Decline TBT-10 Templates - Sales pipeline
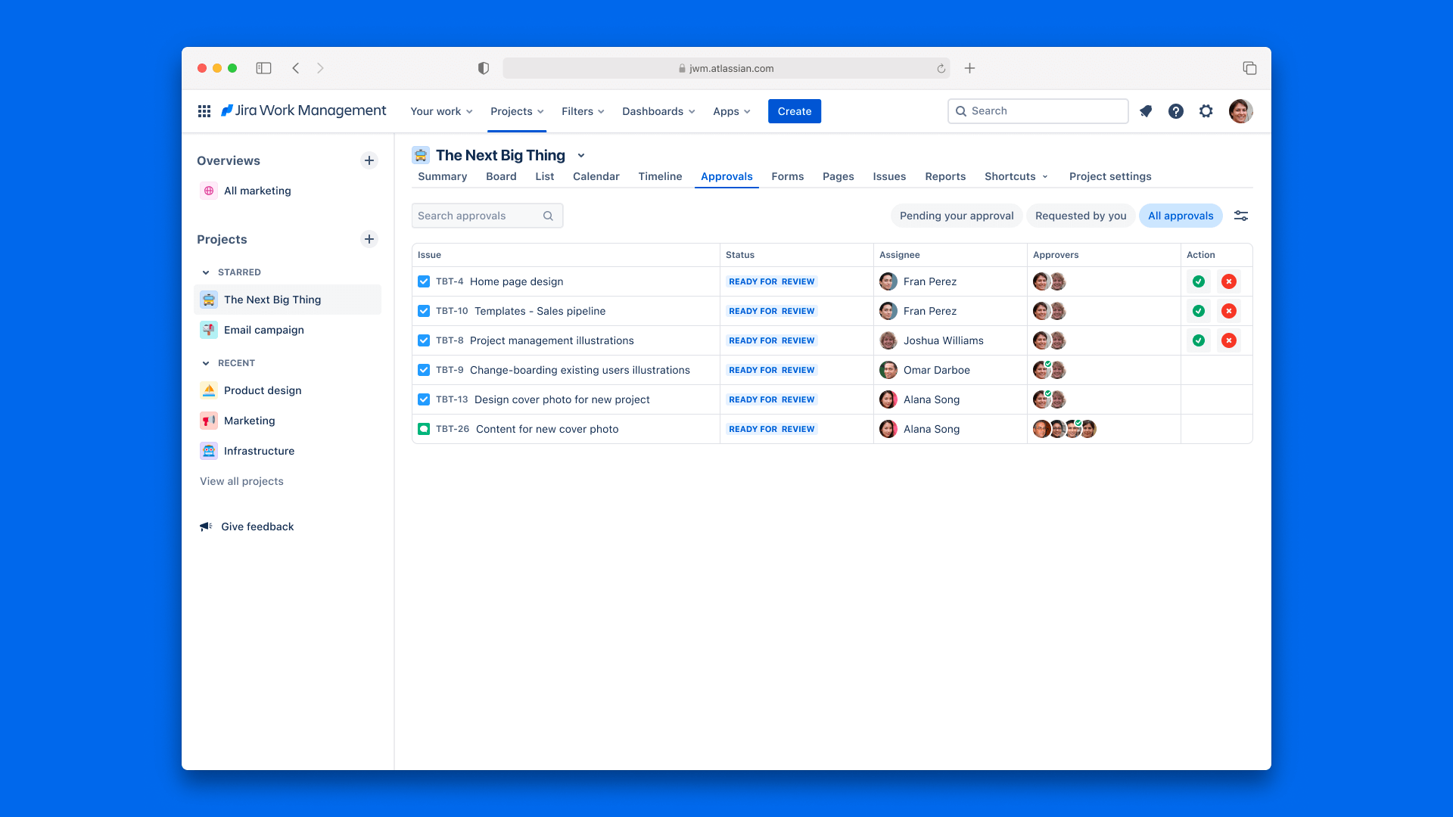 click(x=1229, y=311)
